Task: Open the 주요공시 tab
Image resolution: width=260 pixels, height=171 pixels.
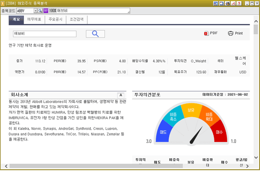Action: pos(55,20)
